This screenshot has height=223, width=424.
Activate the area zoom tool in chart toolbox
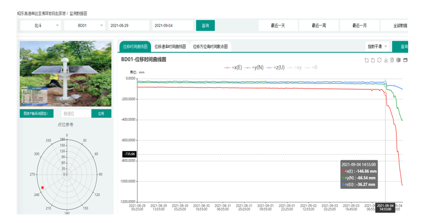(x=366, y=60)
